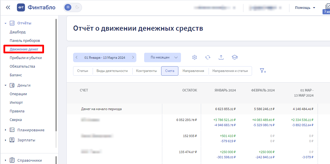Select Движение денег in sidebar
The height and width of the screenshot is (164, 330).
[x=24, y=49]
